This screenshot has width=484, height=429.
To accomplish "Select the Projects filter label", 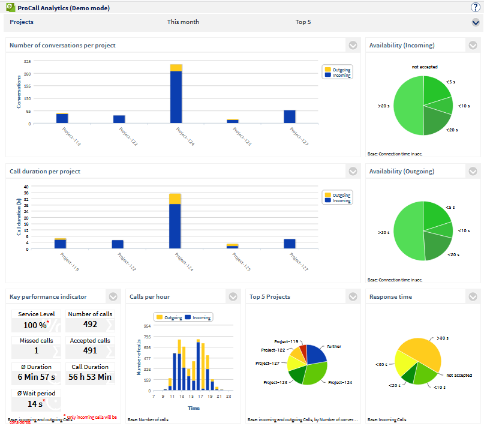I will tap(22, 22).
